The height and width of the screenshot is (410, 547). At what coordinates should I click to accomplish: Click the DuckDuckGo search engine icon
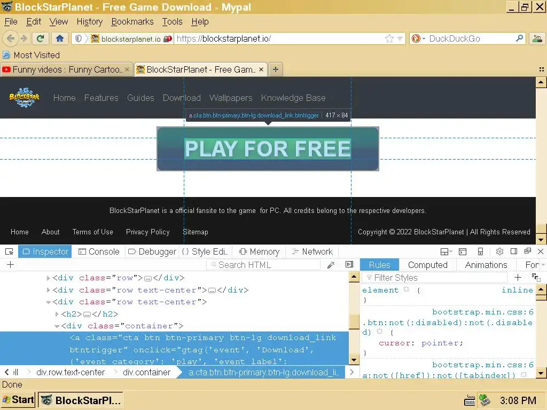click(x=416, y=38)
